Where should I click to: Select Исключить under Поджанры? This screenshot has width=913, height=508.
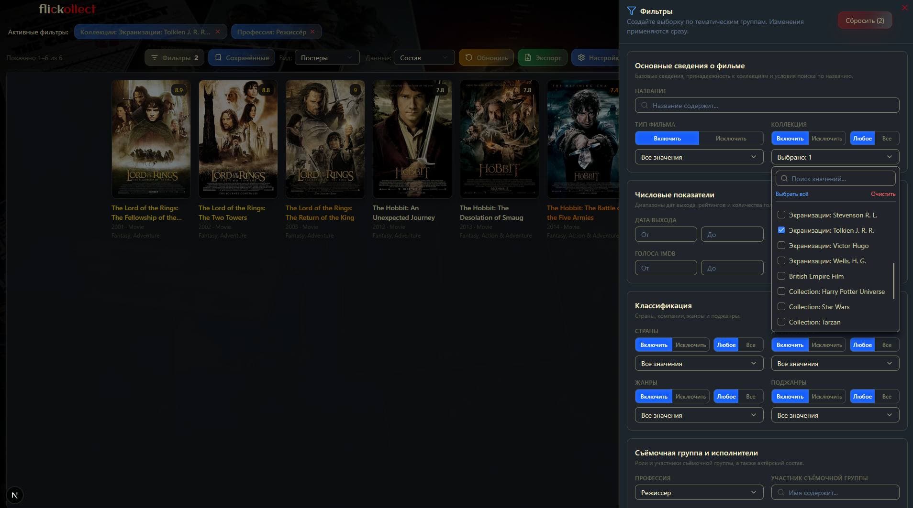[826, 397]
